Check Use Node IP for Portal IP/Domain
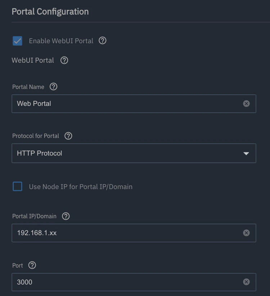Screen dimensions: 270x296 pyautogui.click(x=17, y=187)
